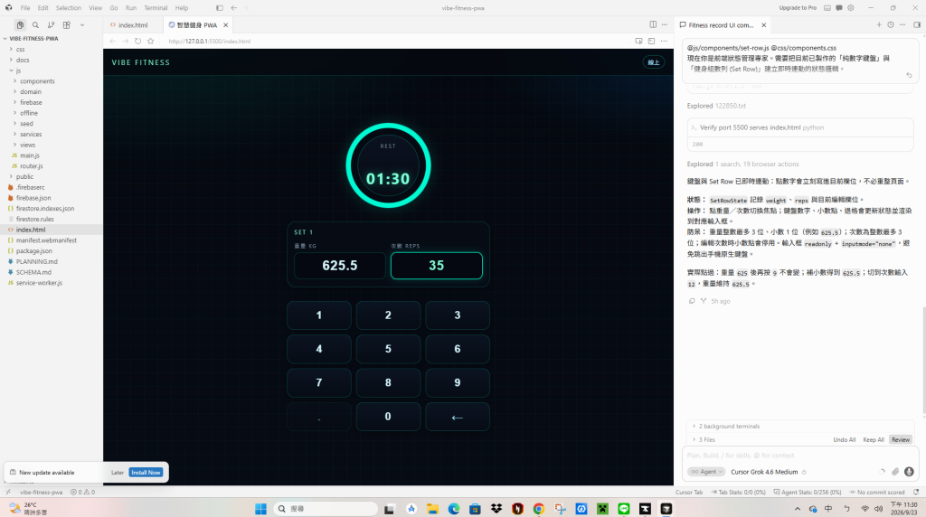Copy the response with the copy icon

[692, 301]
